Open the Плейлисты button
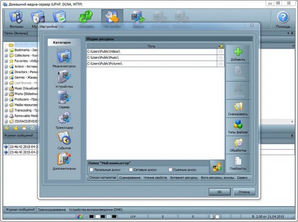This screenshot has width=298, height=222. [x=238, y=161]
